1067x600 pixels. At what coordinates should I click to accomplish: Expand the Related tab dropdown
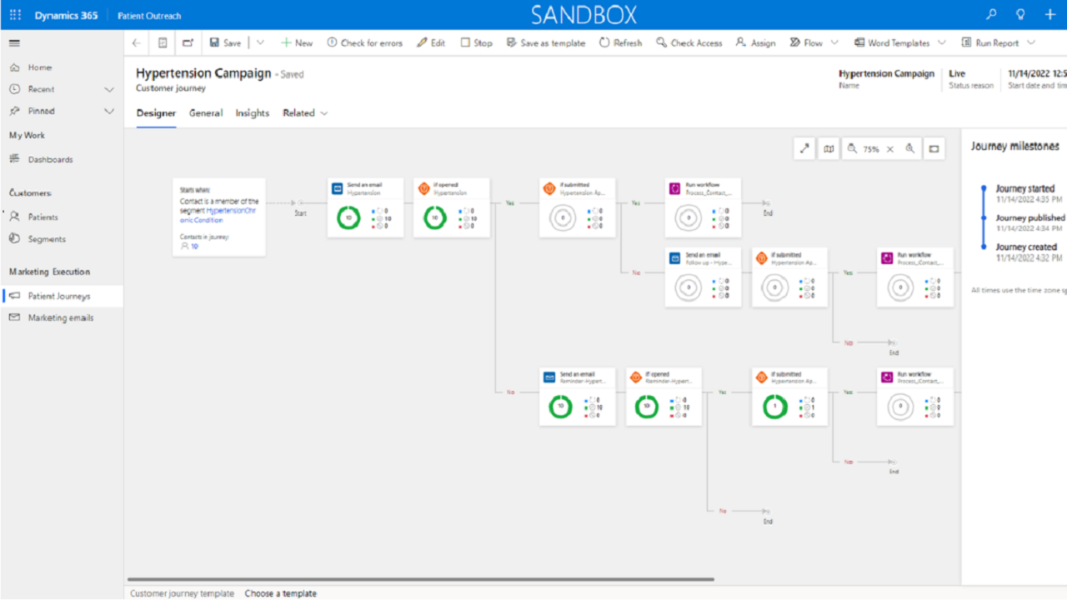point(305,113)
